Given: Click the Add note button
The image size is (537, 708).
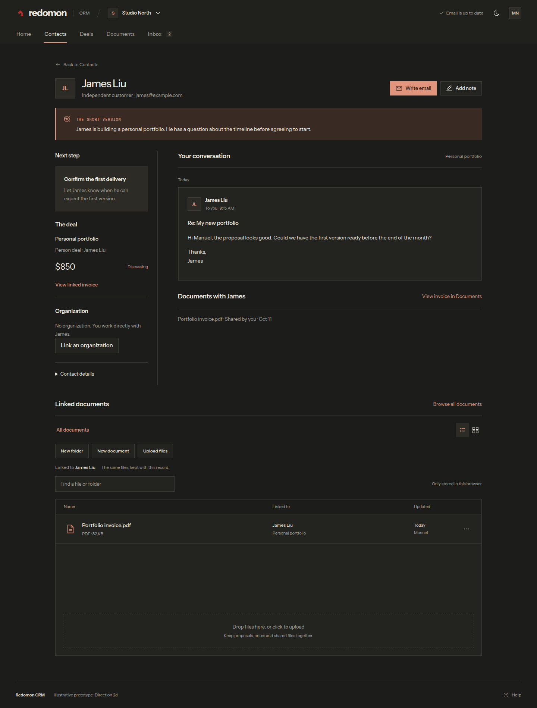Looking at the screenshot, I should coord(461,88).
